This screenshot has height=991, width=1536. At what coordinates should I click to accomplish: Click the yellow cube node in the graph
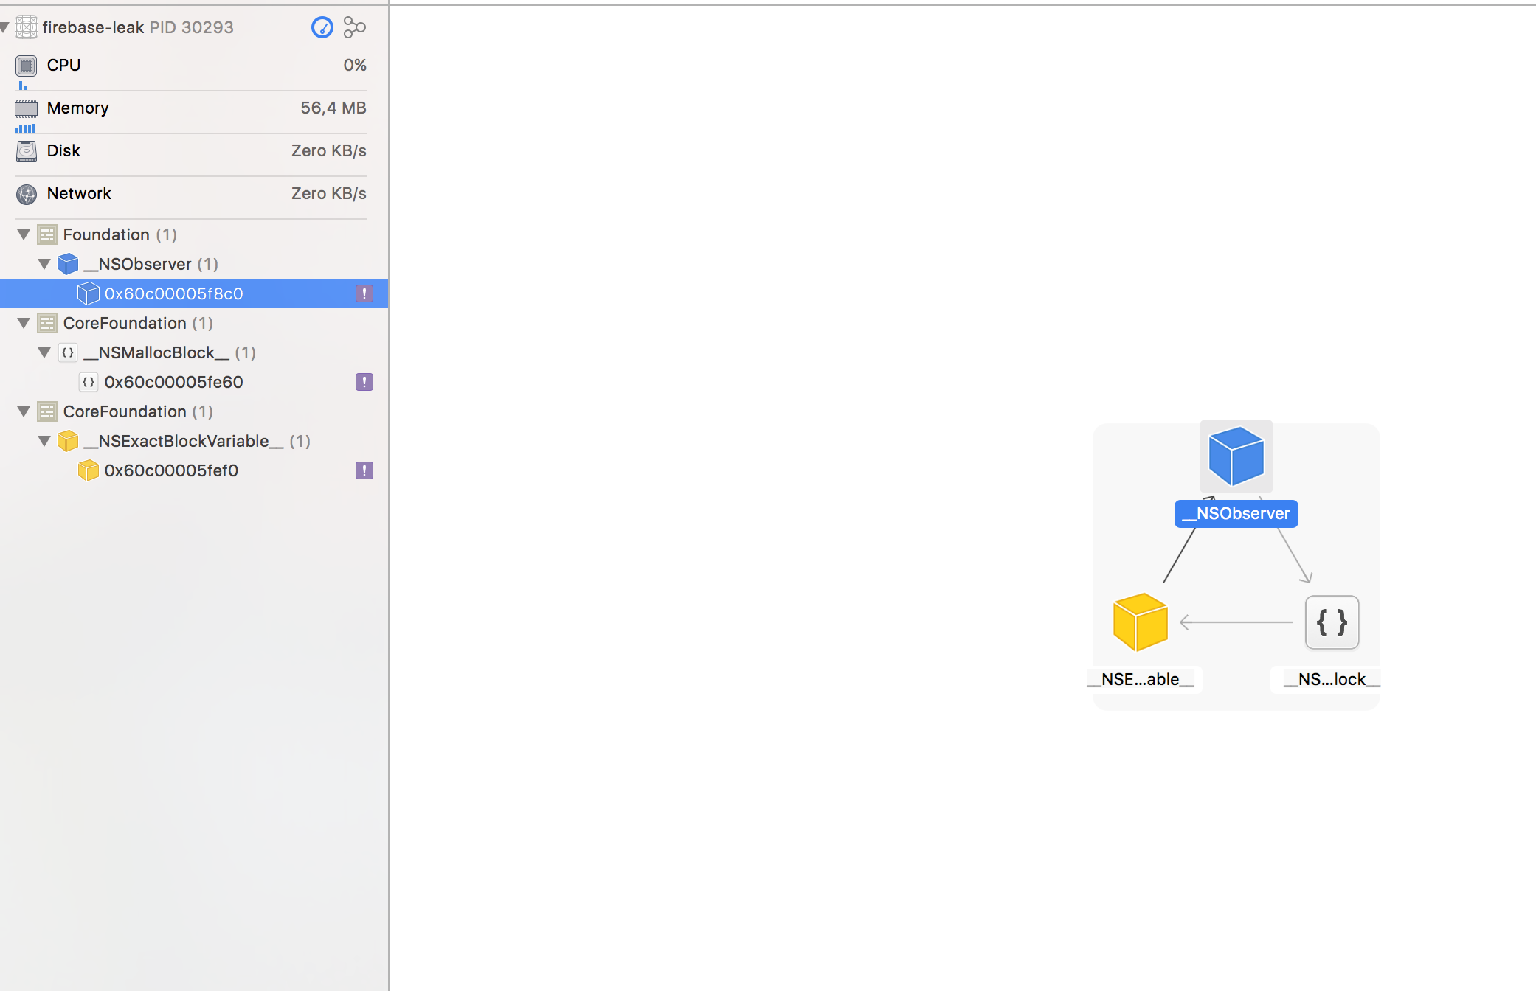1141,622
